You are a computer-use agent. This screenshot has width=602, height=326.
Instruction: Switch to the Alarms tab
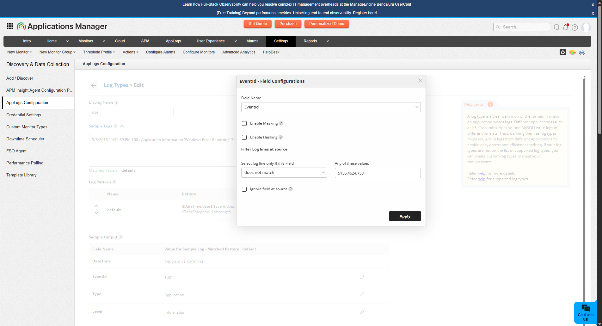click(x=252, y=41)
